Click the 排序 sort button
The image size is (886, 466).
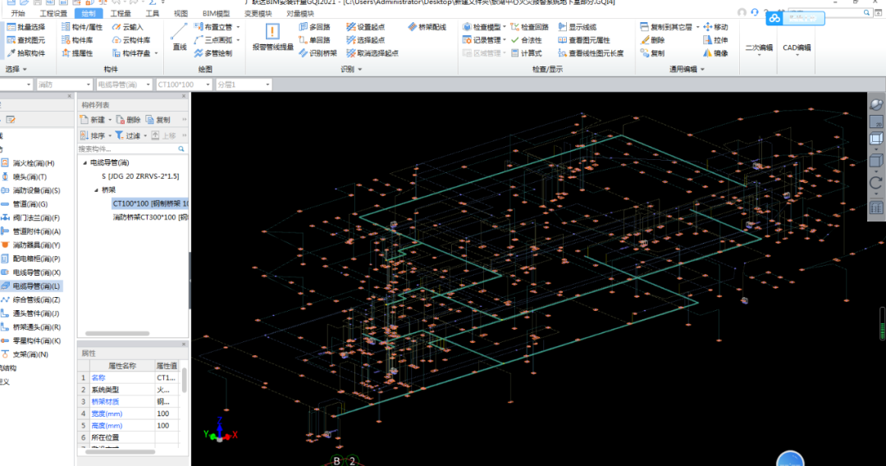[x=93, y=135]
